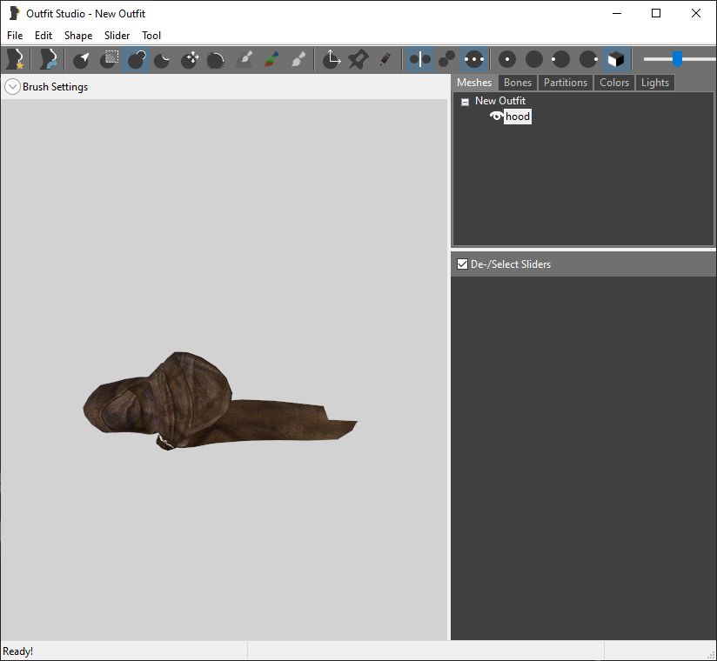Switch to the back view
Viewport: 717px width, 661px height.
pyautogui.click(x=534, y=59)
